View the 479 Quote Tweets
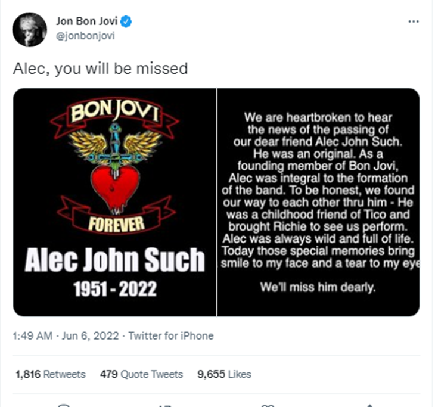Image resolution: width=435 pixels, height=407 pixels. click(141, 374)
